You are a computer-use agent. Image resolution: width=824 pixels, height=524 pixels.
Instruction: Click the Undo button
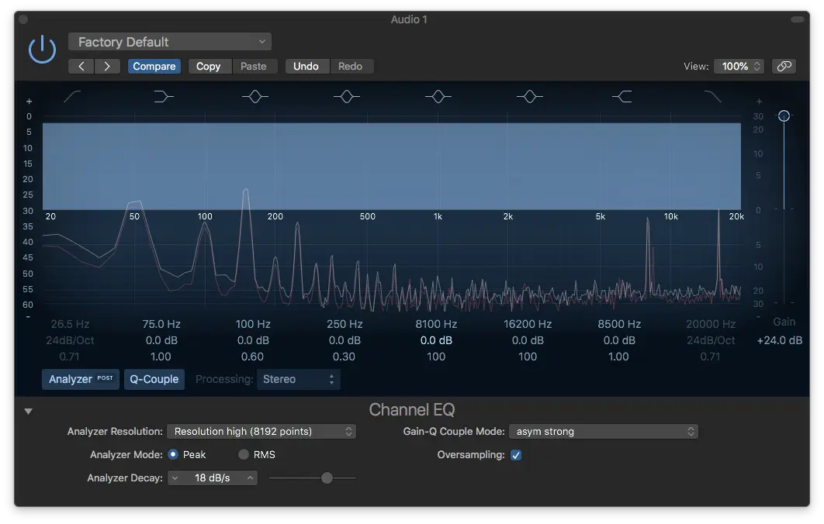pyautogui.click(x=306, y=66)
